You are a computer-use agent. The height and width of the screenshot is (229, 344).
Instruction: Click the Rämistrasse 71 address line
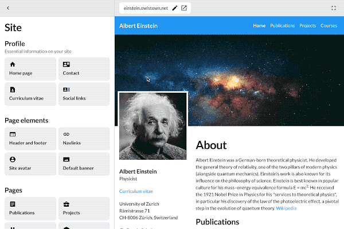click(x=134, y=211)
